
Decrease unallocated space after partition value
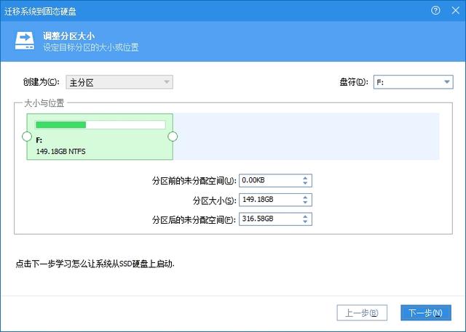tap(305, 222)
